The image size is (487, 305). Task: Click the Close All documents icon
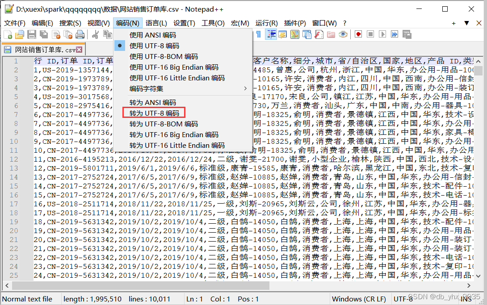tap(68, 34)
